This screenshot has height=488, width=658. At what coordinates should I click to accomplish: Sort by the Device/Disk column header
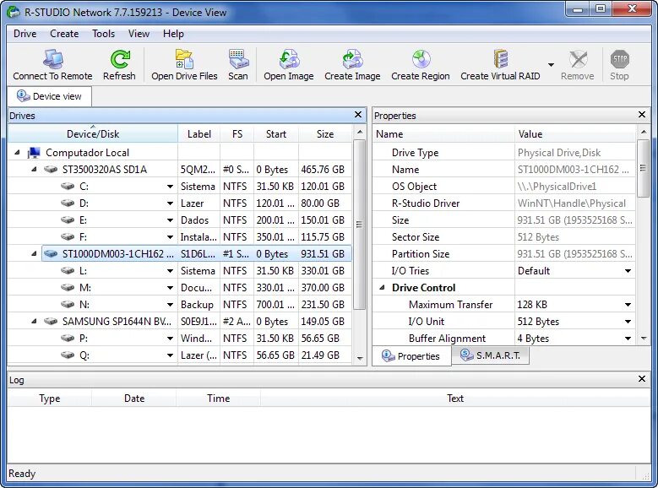93,134
